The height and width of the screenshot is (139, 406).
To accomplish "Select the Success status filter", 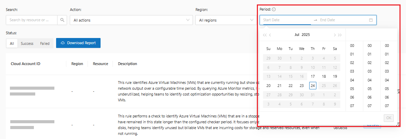I will tap(27, 43).
